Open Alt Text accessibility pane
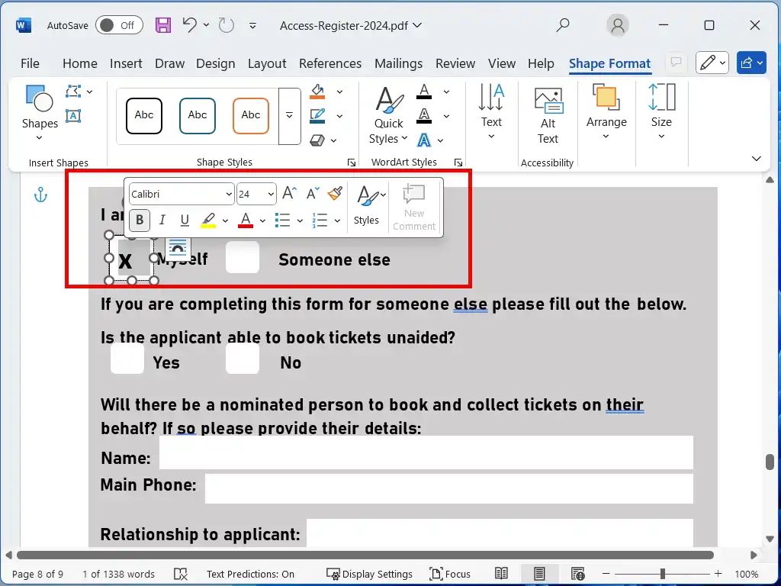Viewport: 781px width, 586px height. (x=548, y=115)
